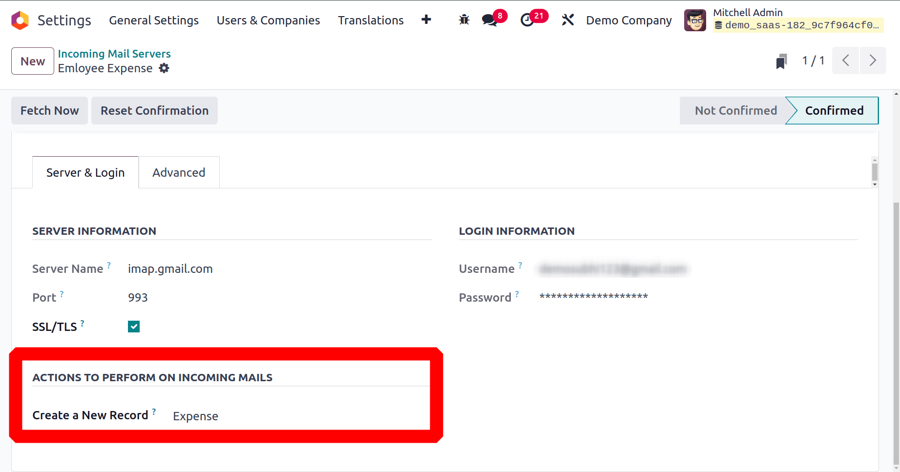The width and height of the screenshot is (900, 472).
Task: Click the help mark next to Username
Action: click(x=520, y=265)
